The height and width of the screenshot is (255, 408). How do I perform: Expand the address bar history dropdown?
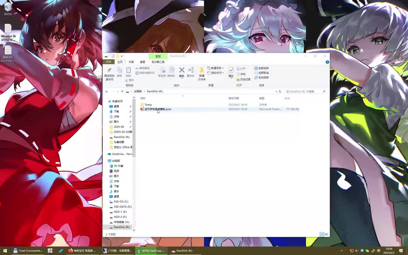pyautogui.click(x=276, y=92)
